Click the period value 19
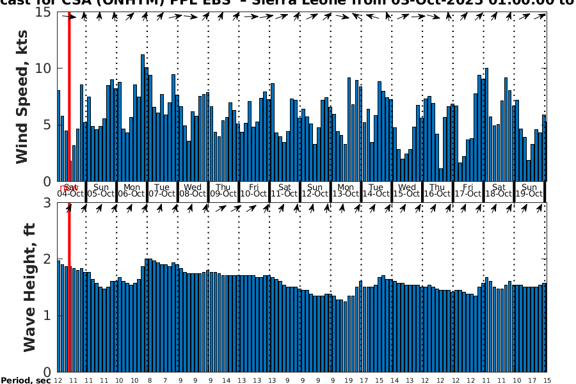This screenshot has height=384, width=576. 349,380
